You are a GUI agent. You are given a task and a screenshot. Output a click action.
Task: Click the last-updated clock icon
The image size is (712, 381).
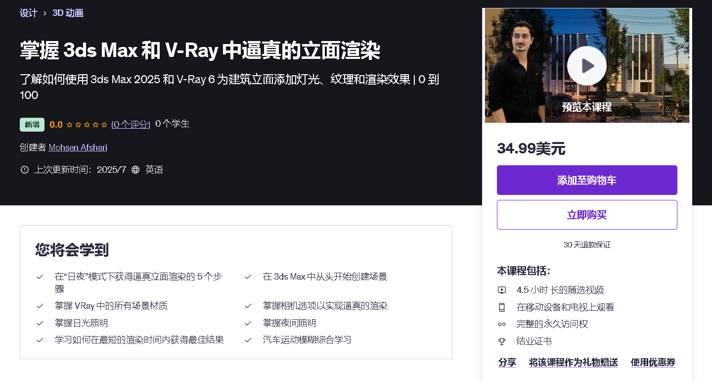pos(25,170)
